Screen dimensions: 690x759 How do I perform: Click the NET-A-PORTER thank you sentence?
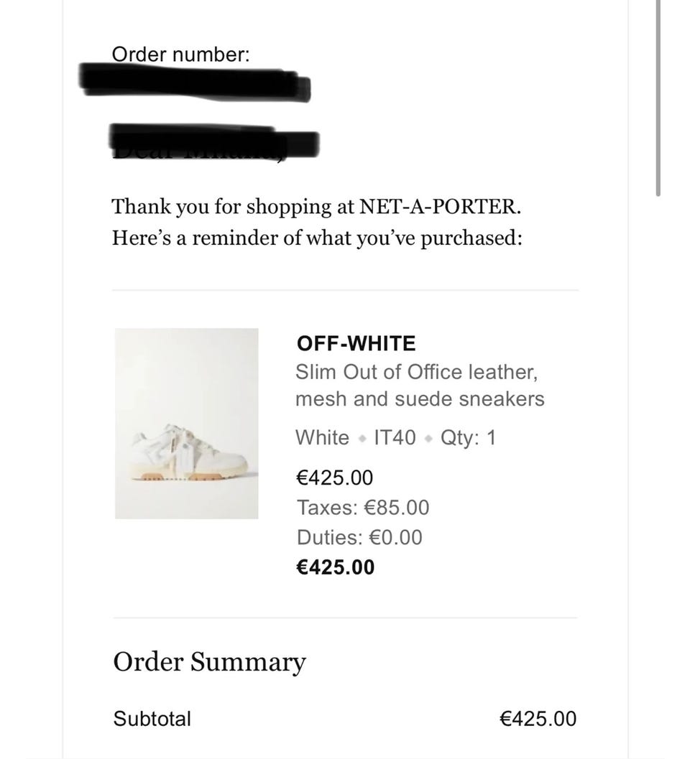point(317,206)
